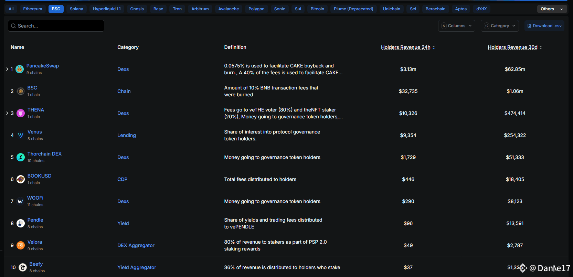Click the PancakeSwap logo icon

(x=20, y=69)
